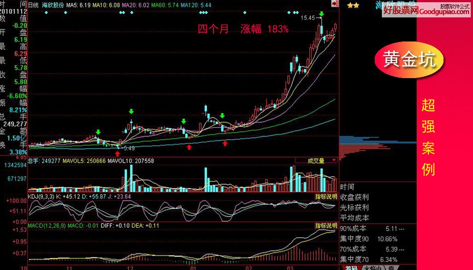
Task: Click the MA10: 6.08 legend
Action: coord(106,5)
